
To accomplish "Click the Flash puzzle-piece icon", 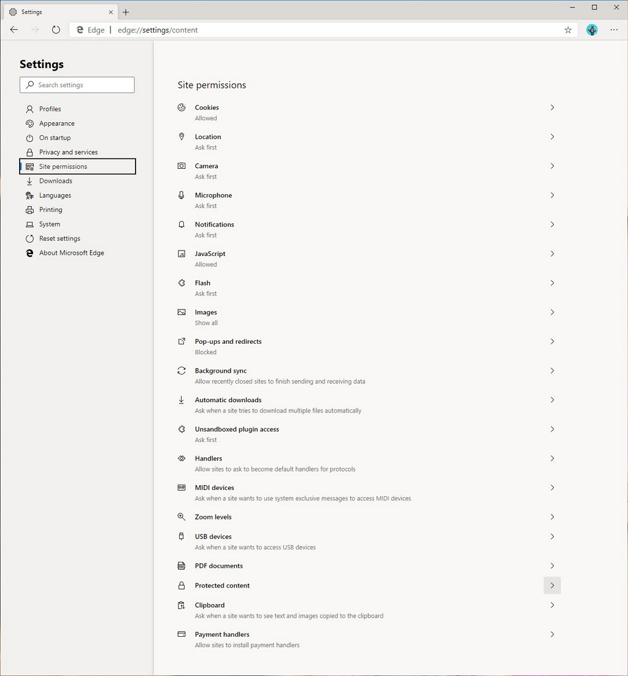I will pos(182,283).
